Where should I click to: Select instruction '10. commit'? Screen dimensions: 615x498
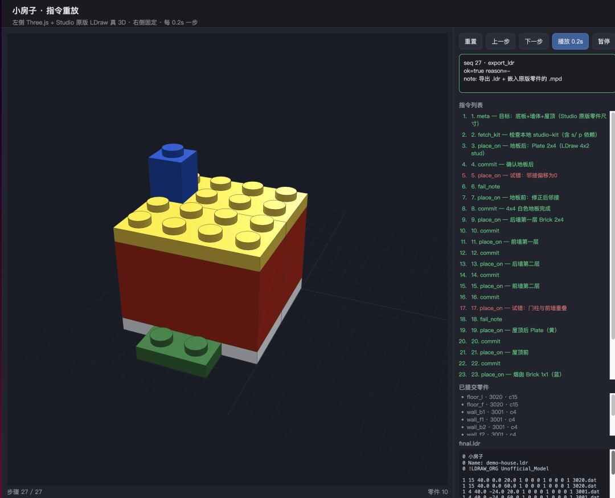[x=485, y=231]
